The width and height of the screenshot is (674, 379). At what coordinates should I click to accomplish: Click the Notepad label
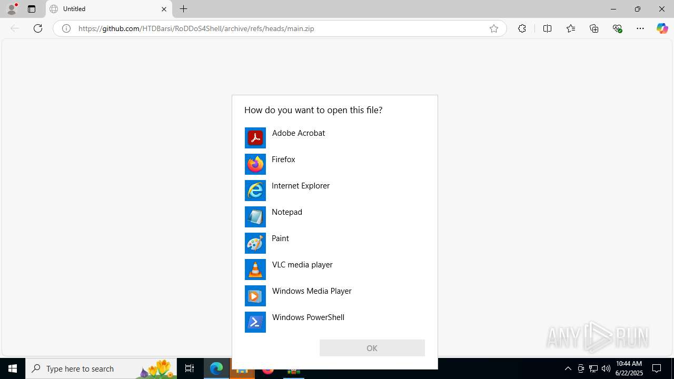(x=287, y=212)
